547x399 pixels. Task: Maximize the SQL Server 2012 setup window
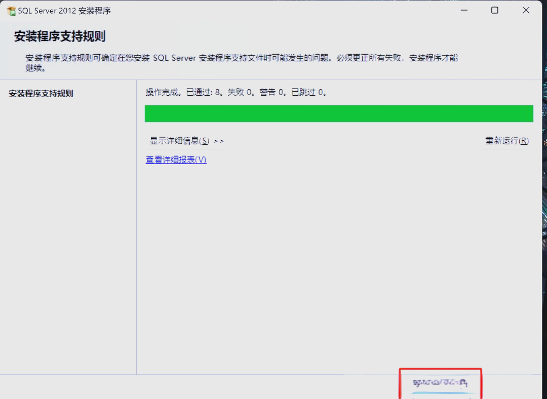pyautogui.click(x=495, y=11)
